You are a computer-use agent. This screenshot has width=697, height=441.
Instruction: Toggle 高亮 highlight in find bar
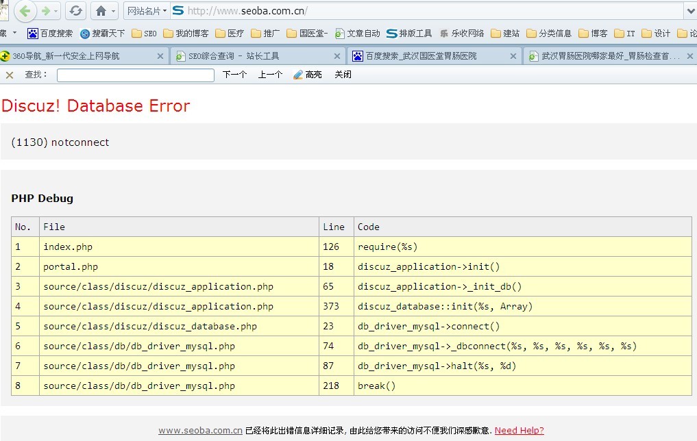308,75
